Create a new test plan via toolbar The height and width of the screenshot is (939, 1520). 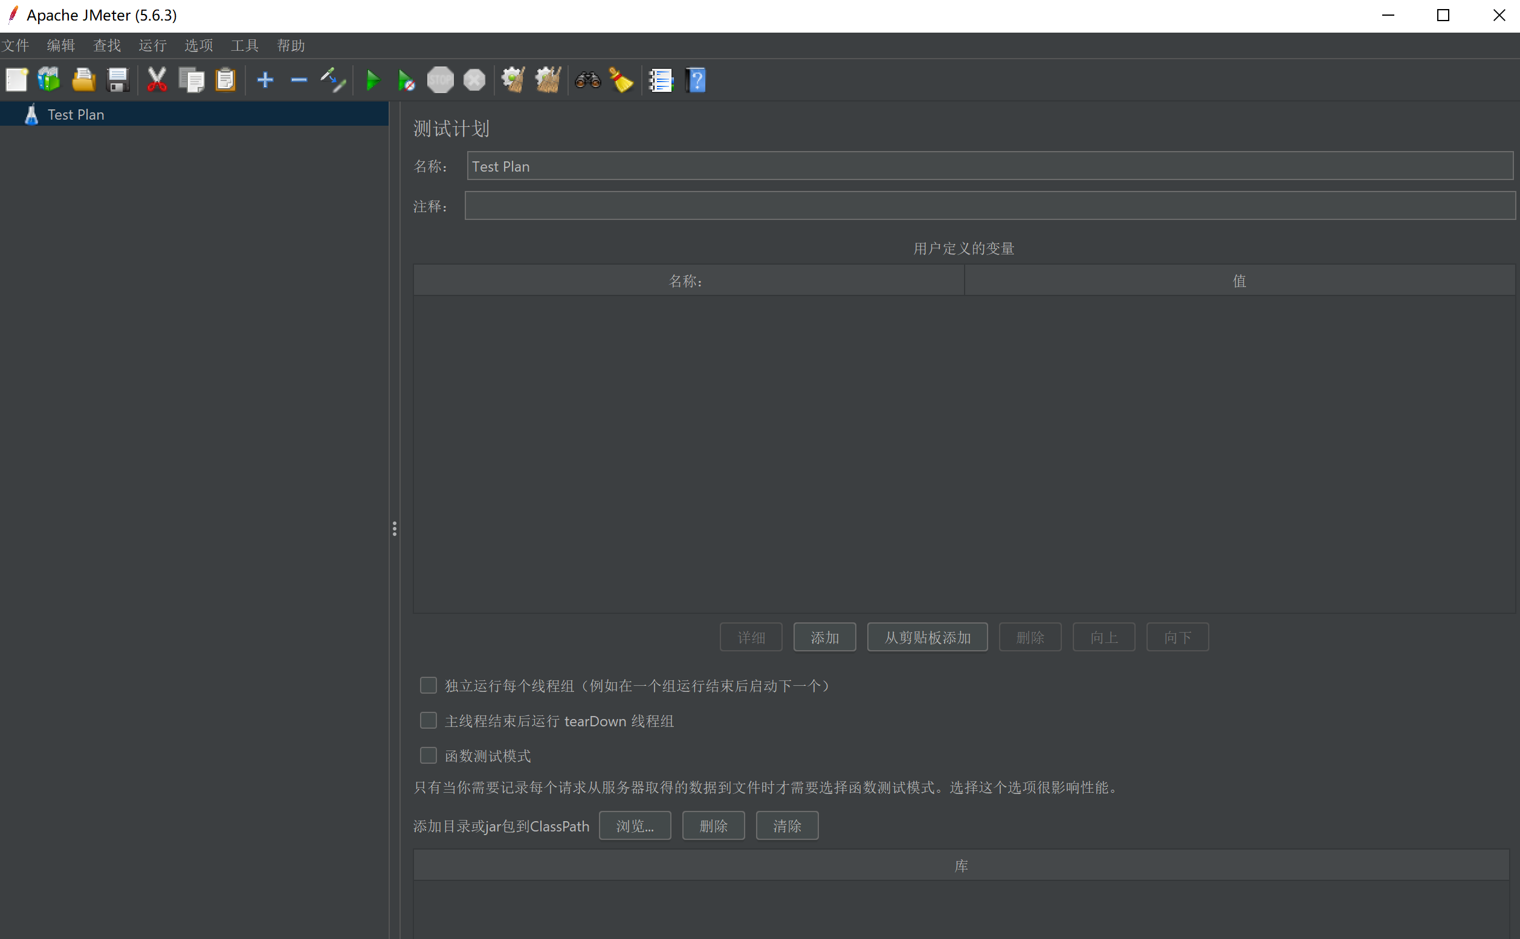tap(17, 80)
